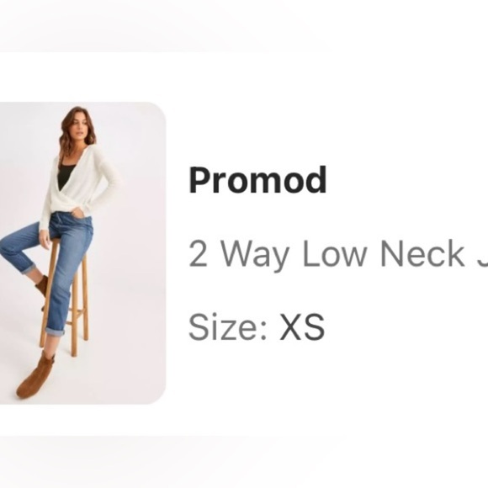Click the gray area above the product card
The width and height of the screenshot is (488, 488).
tap(244, 25)
